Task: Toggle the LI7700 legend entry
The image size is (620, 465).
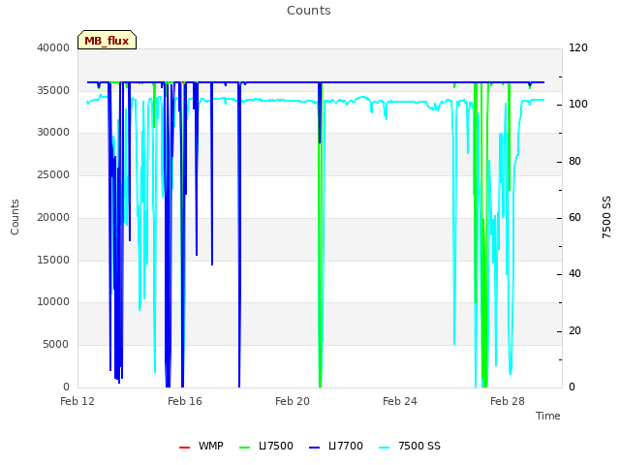Action: pos(336,446)
